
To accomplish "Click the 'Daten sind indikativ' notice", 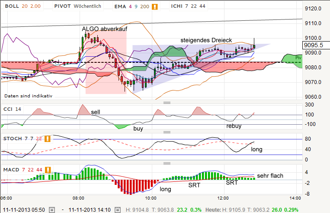I will click(x=28, y=96).
